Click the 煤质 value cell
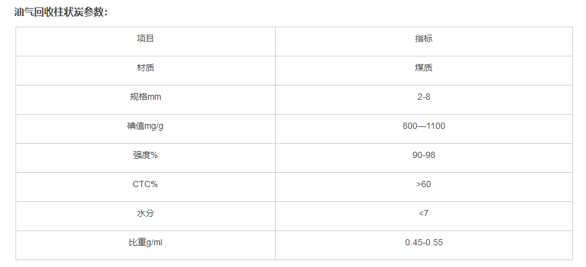The image size is (586, 267). 424,68
